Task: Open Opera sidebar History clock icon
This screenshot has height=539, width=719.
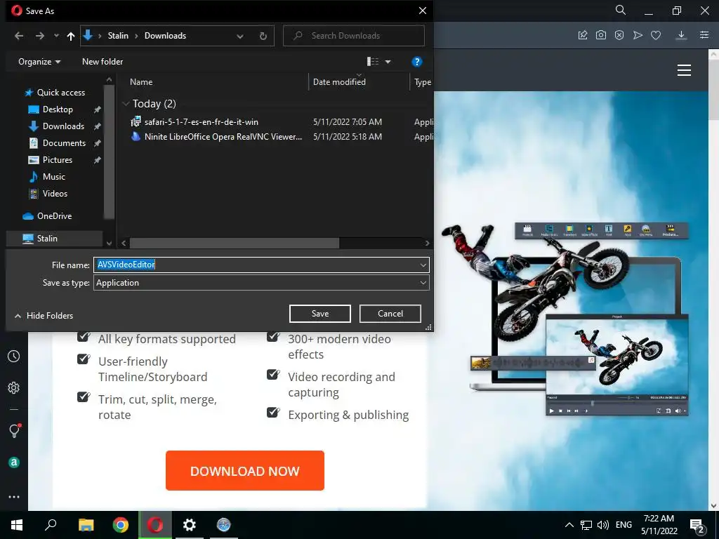Action: pos(14,356)
